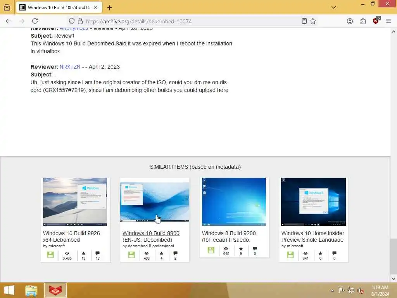397x298 pixels.
Task: Open the Firefox View icon in the tab bar
Action: click(7, 7)
